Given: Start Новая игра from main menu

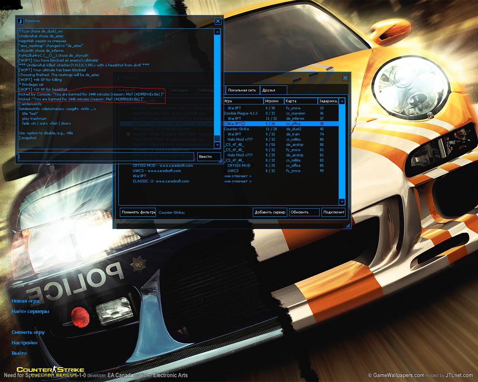Looking at the screenshot, I should coord(25,301).
